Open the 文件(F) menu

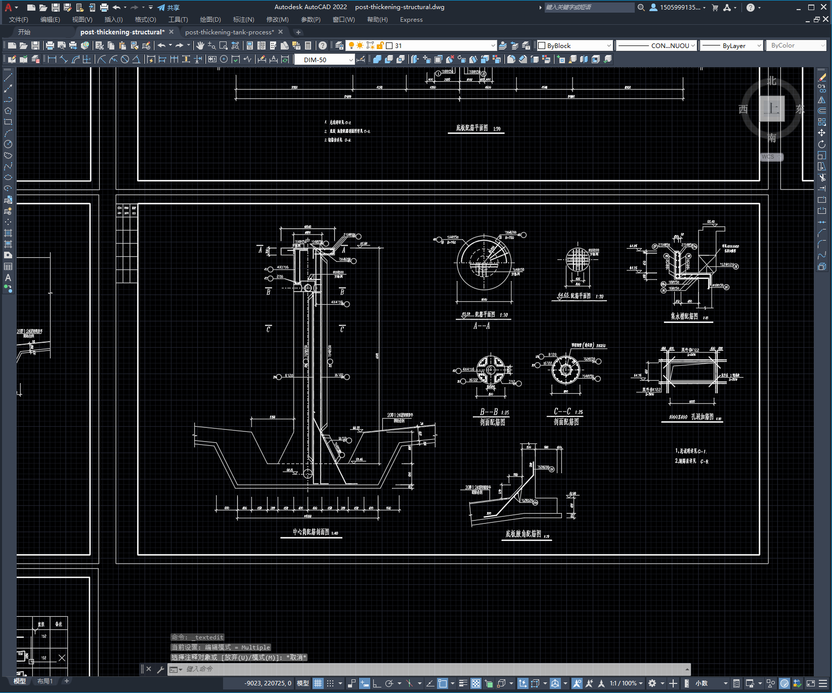click(19, 20)
